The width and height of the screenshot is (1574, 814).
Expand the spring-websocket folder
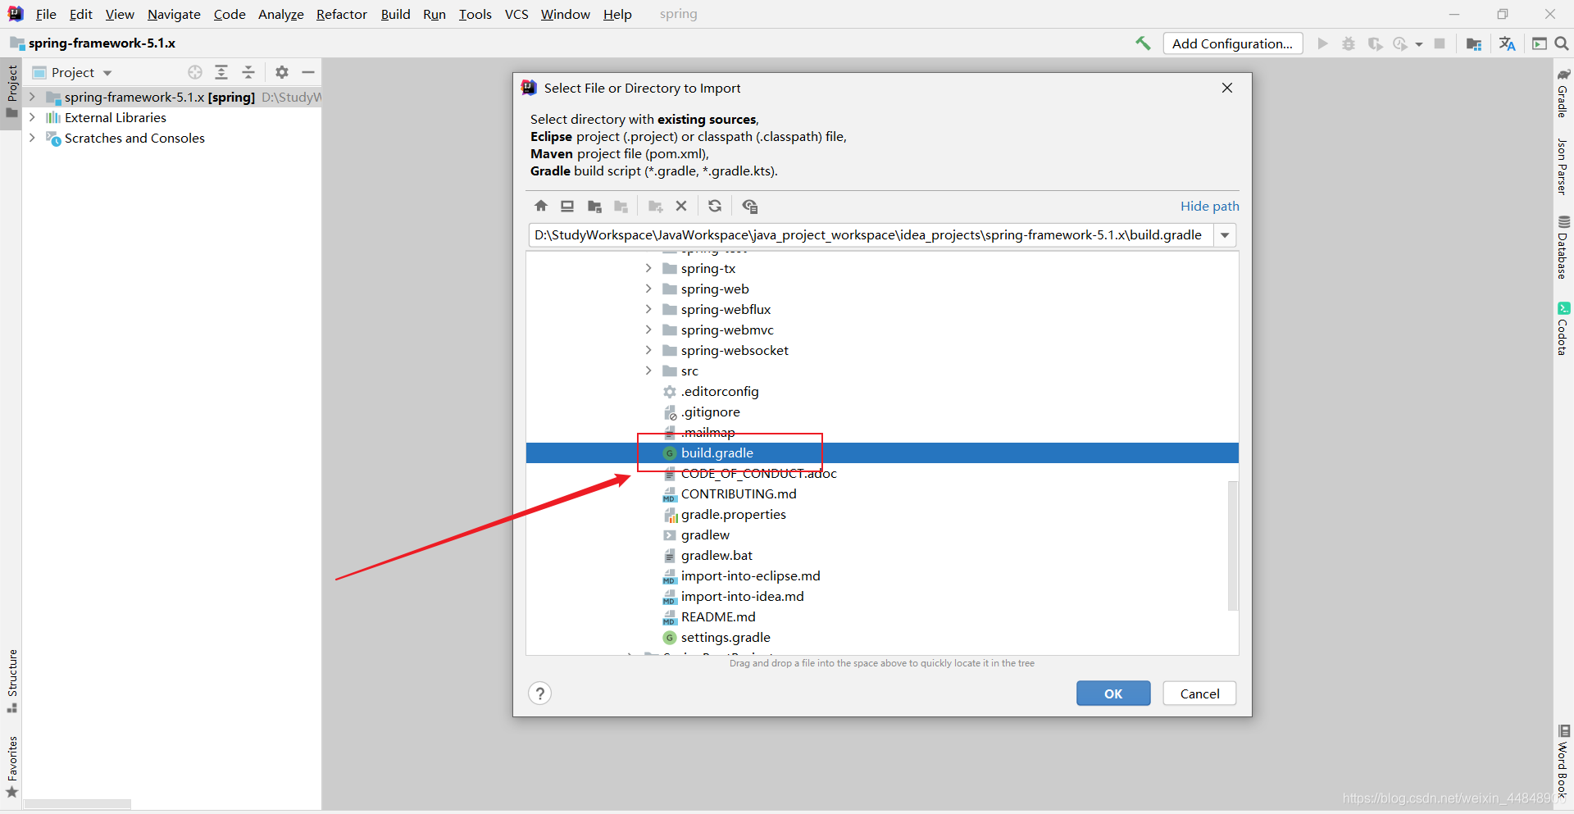pos(648,350)
